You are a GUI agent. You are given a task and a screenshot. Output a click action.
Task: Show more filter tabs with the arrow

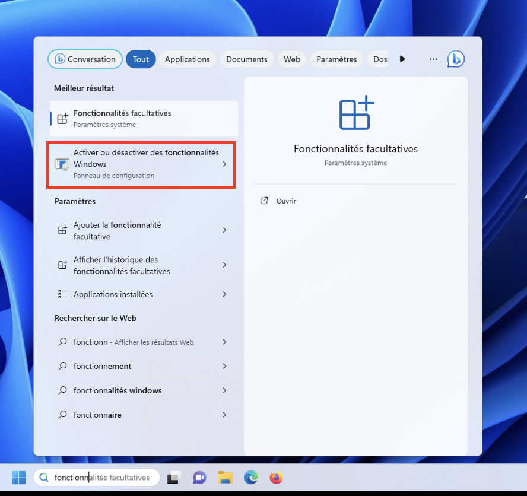pyautogui.click(x=402, y=59)
